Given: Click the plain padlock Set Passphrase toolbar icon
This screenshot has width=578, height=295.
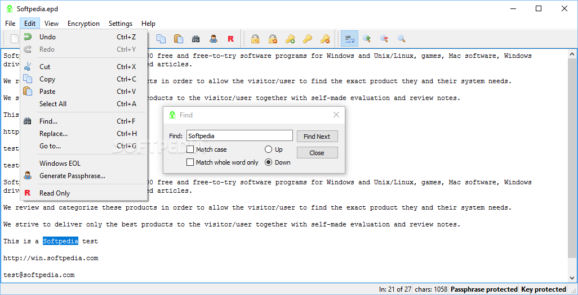Looking at the screenshot, I should pyautogui.click(x=255, y=39).
